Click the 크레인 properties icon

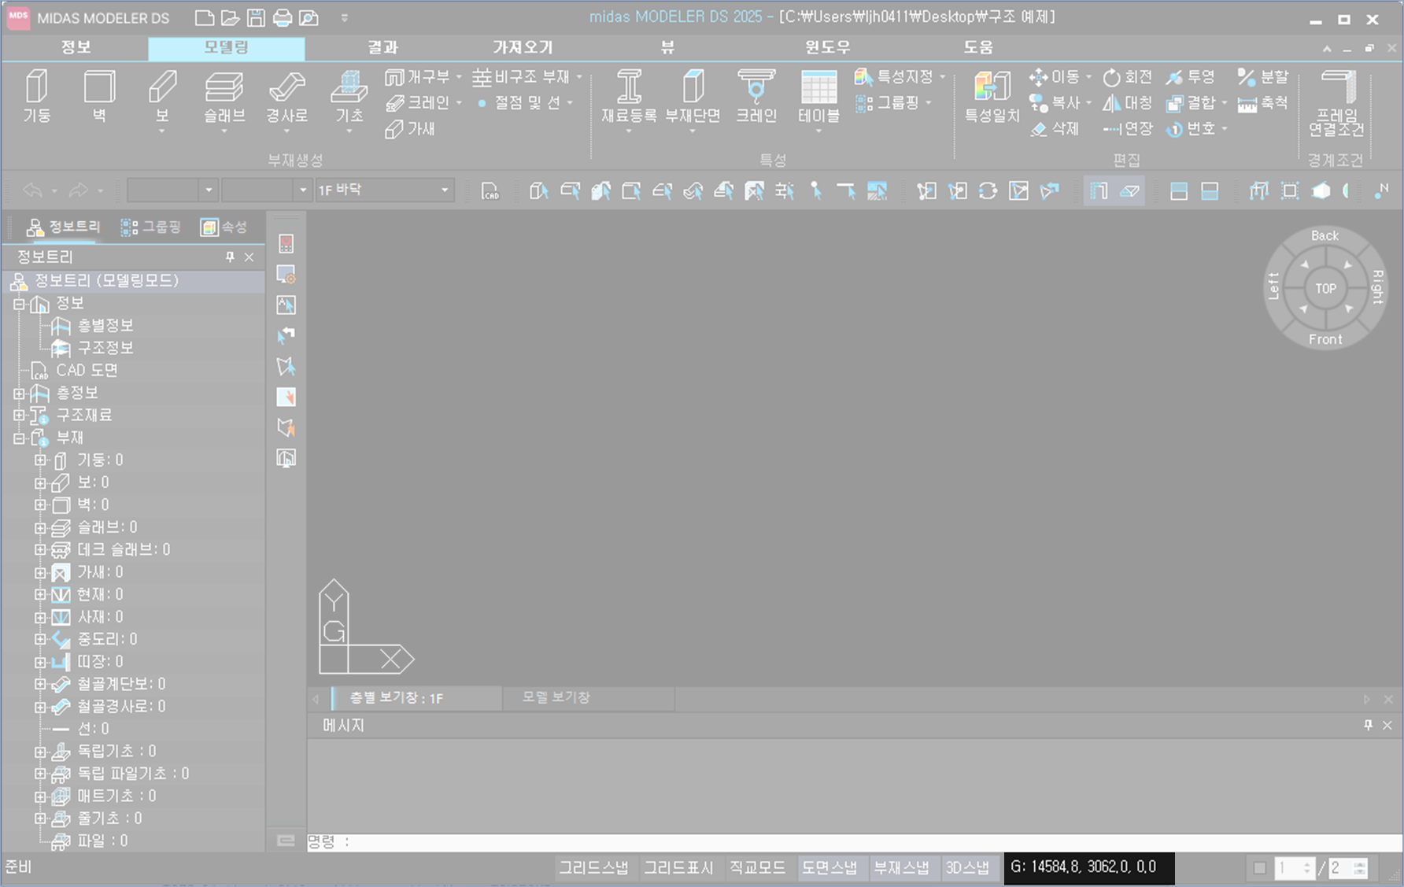tap(756, 96)
